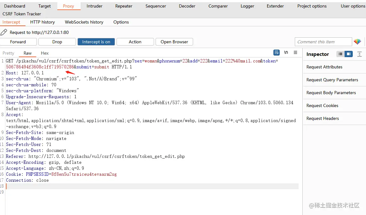Focus the Comment this item field
The image size is (366, 215).
pos(323,42)
